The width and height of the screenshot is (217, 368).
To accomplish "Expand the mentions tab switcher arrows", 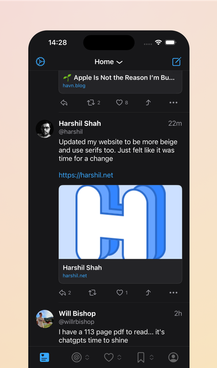I will click(87, 357).
